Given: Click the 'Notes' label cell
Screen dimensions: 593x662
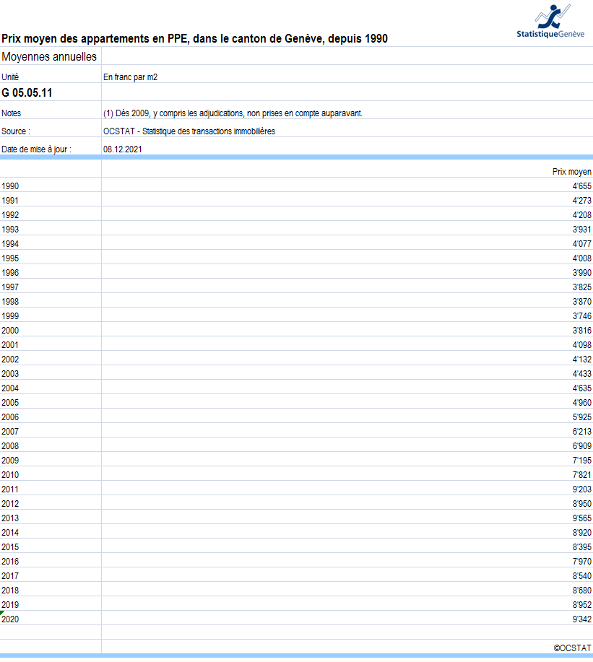Looking at the screenshot, I should (x=11, y=113).
